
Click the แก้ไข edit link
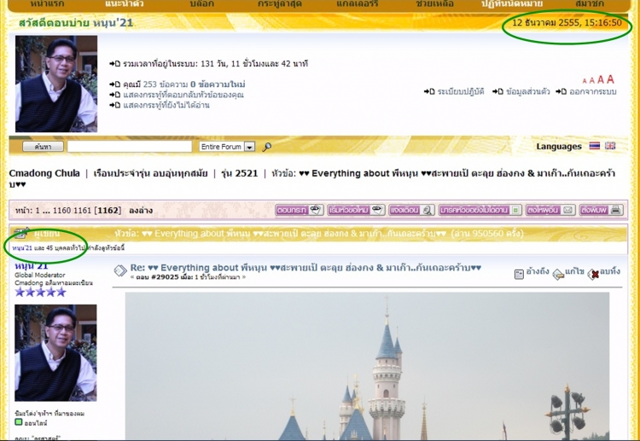tap(574, 271)
